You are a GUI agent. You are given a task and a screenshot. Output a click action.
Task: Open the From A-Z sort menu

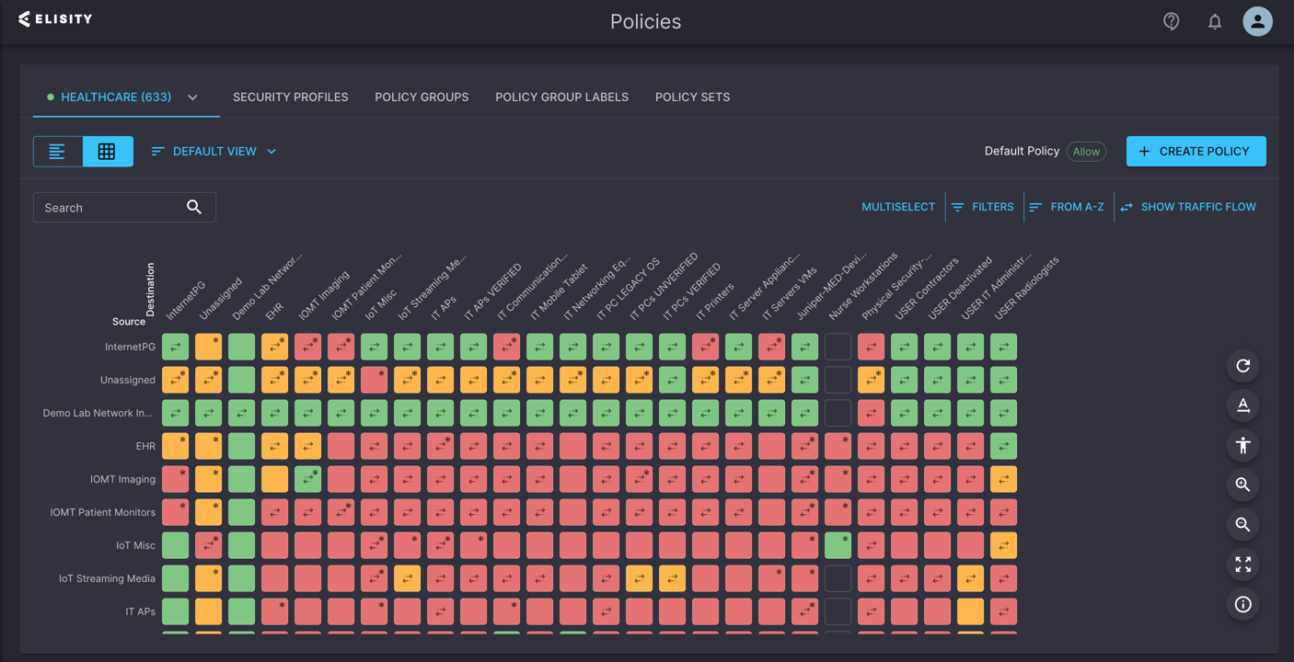click(1066, 207)
